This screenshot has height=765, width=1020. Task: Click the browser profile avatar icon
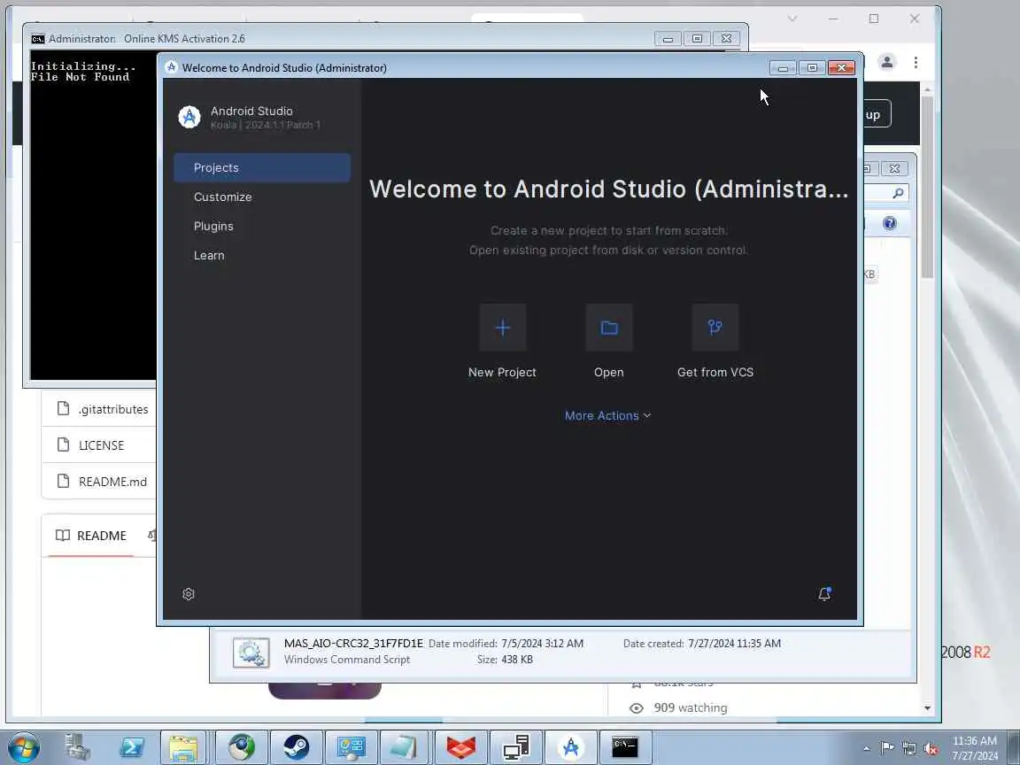pyautogui.click(x=886, y=62)
